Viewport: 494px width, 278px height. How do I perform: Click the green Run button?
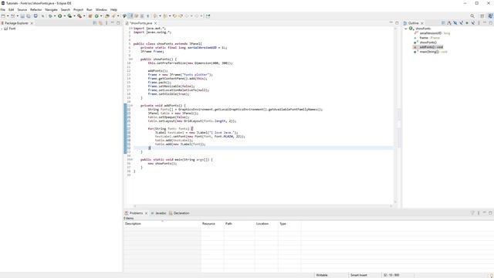coord(59,15)
